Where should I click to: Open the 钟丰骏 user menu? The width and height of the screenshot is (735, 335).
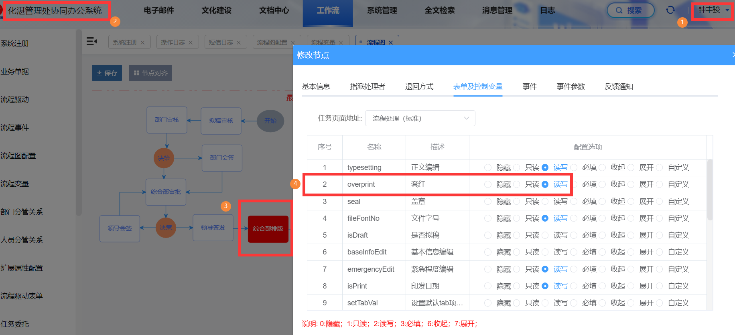713,10
